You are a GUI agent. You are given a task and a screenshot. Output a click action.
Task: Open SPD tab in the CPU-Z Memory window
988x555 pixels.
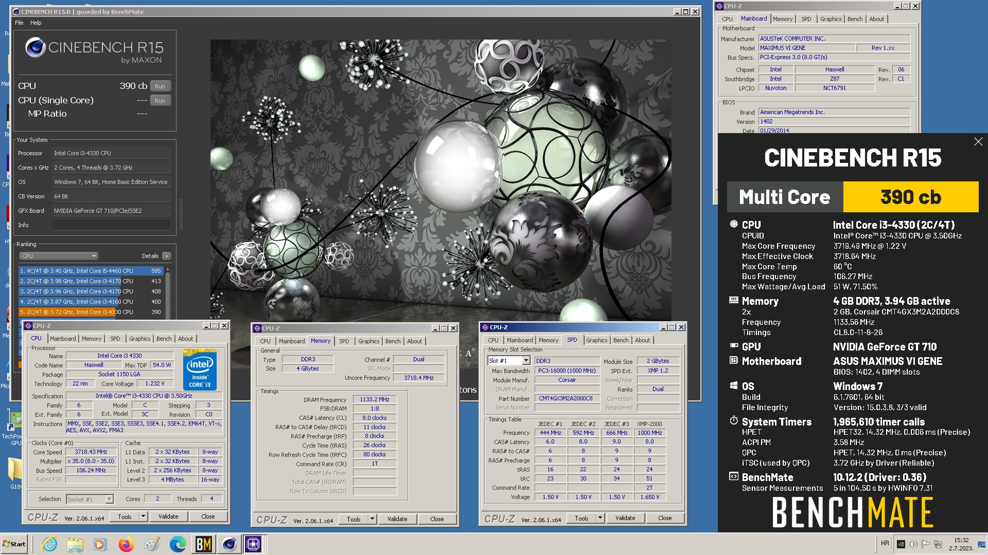click(x=344, y=341)
